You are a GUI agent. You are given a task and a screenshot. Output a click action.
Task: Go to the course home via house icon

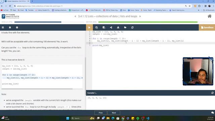209,16
